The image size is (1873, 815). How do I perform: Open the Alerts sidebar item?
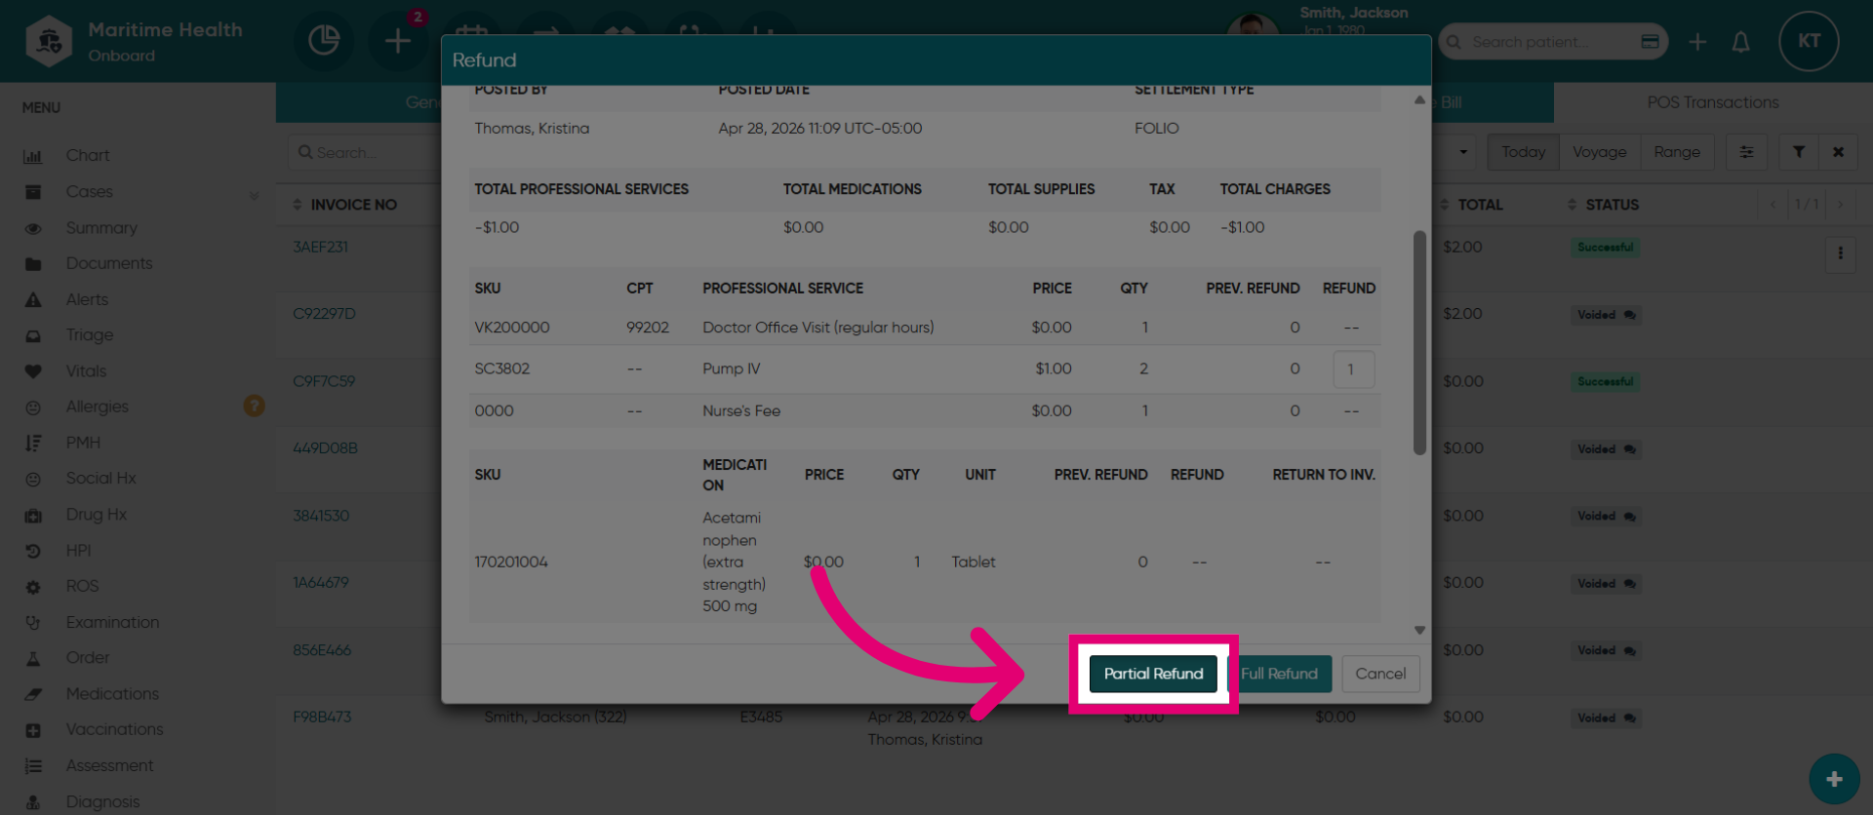click(87, 299)
